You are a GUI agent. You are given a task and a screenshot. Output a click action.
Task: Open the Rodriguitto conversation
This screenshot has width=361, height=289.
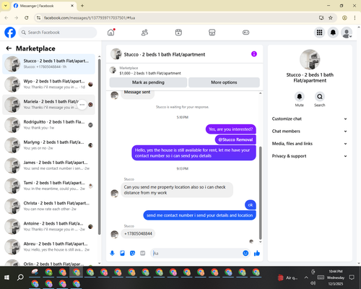(x=48, y=125)
